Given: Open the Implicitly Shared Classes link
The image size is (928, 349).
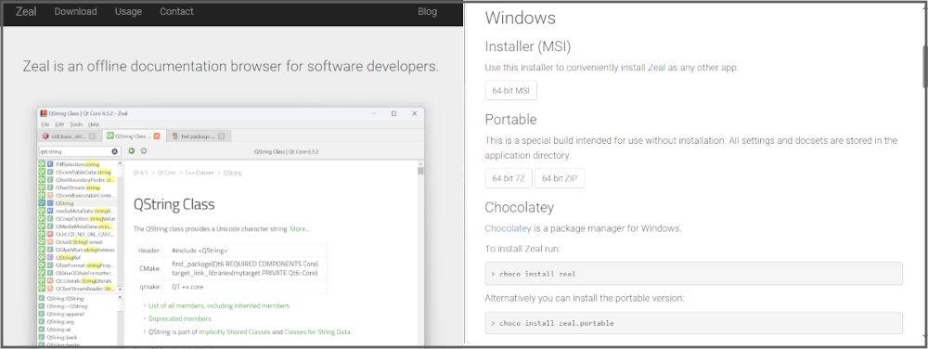Looking at the screenshot, I should [x=235, y=332].
